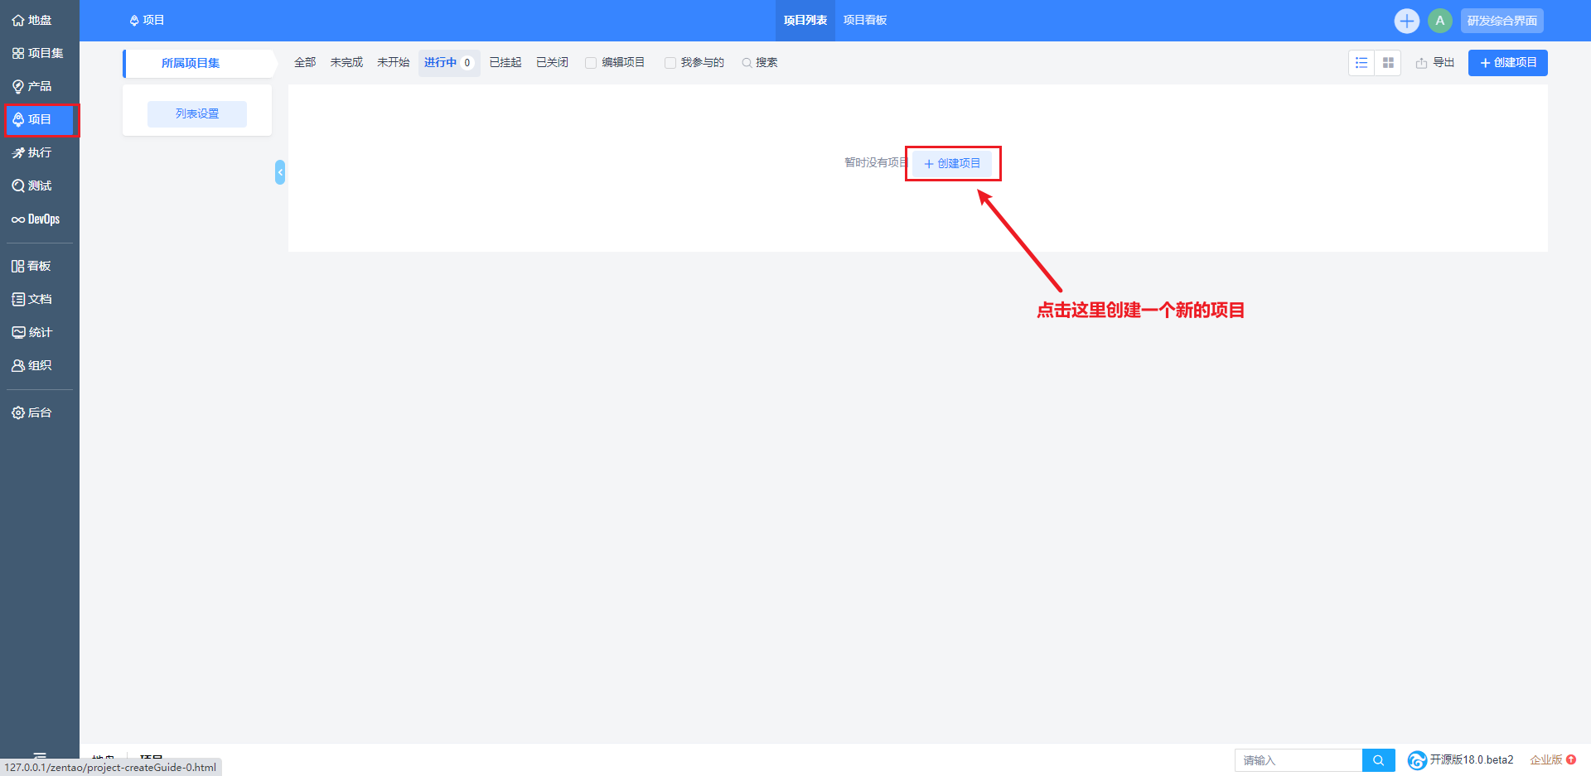Screen dimensions: 1591x776
Task: Open 项目集 program in the sidebar
Action: tap(39, 53)
